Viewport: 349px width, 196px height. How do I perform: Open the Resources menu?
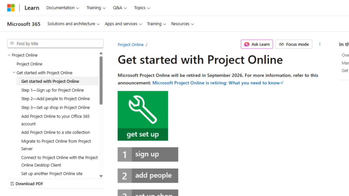pyautogui.click(x=182, y=24)
